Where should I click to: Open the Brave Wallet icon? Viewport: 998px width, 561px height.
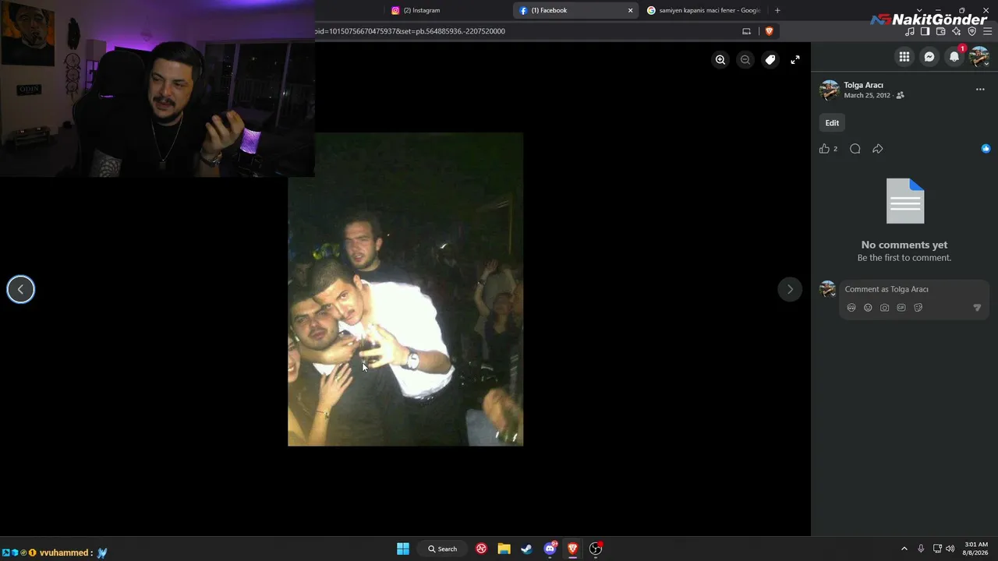[x=940, y=31]
